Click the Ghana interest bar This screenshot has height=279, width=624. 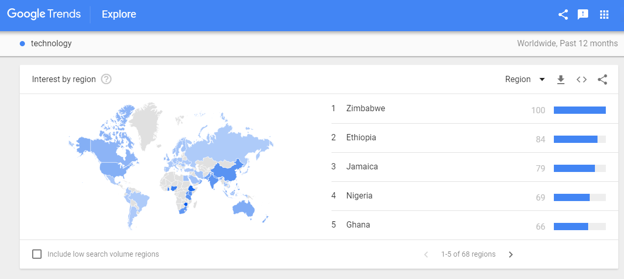tap(579, 227)
